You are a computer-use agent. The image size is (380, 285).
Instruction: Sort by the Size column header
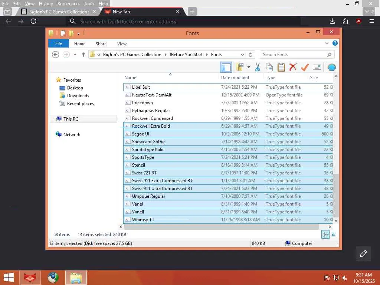tap(320, 78)
